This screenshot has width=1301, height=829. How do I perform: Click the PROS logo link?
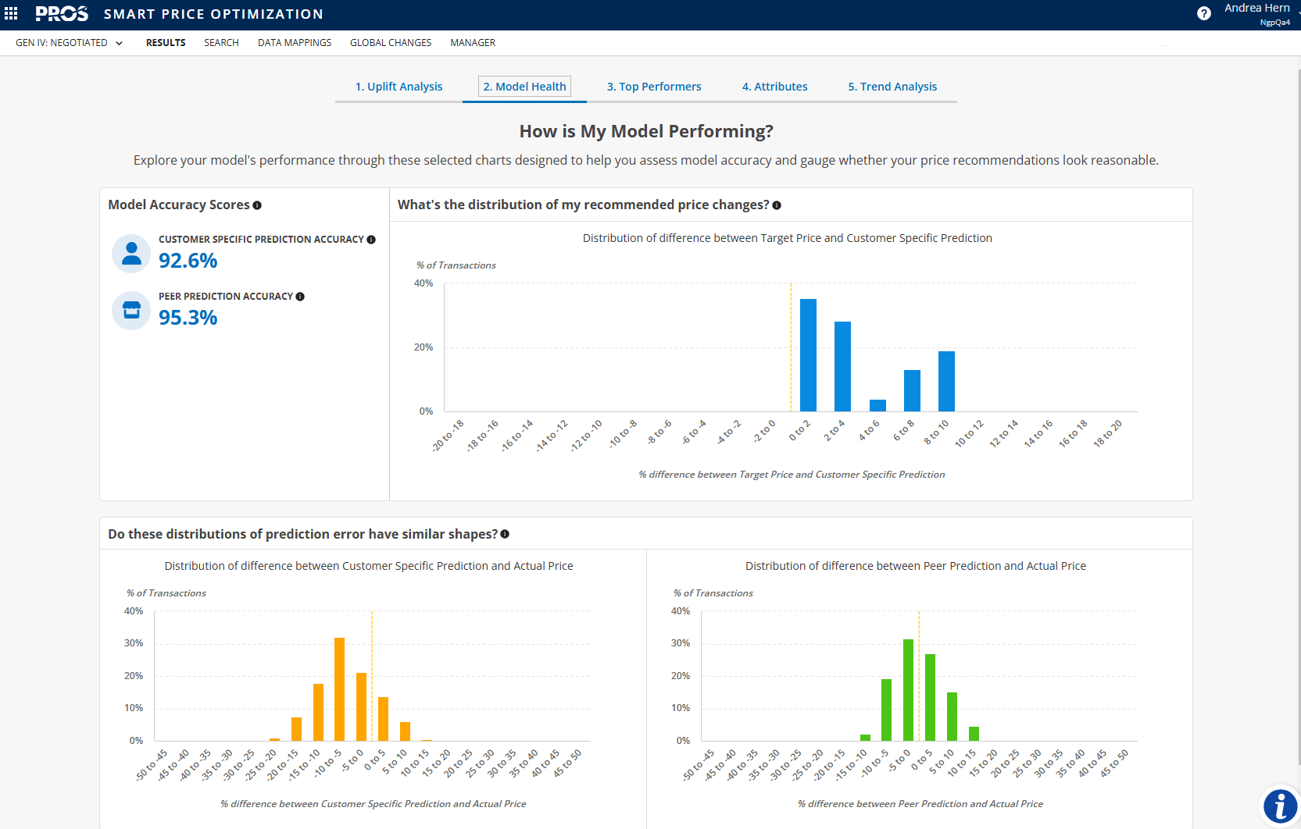click(62, 14)
